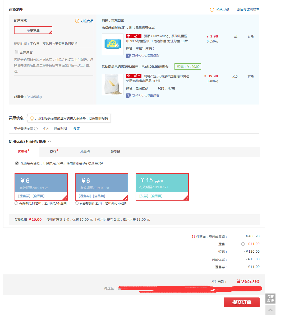Open the cat litter product thumbnail
The width and height of the screenshot is (285, 317).
pyautogui.click(x=113, y=84)
